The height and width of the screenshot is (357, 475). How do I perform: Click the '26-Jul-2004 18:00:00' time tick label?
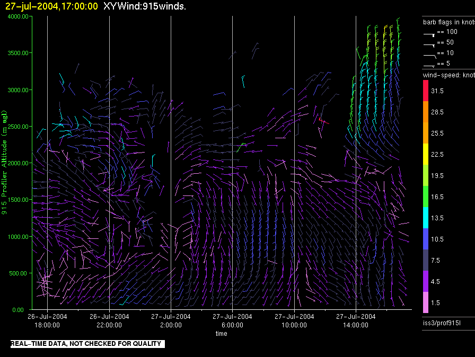point(47,320)
